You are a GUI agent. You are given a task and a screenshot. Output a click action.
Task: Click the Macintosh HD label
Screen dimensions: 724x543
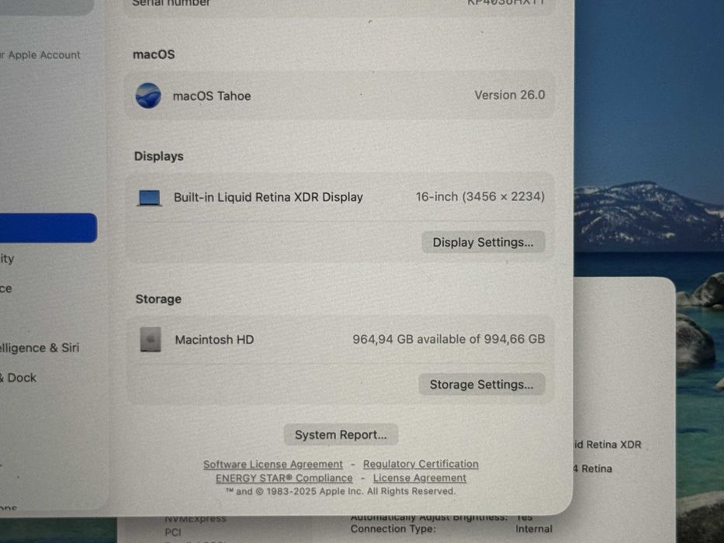coord(214,340)
